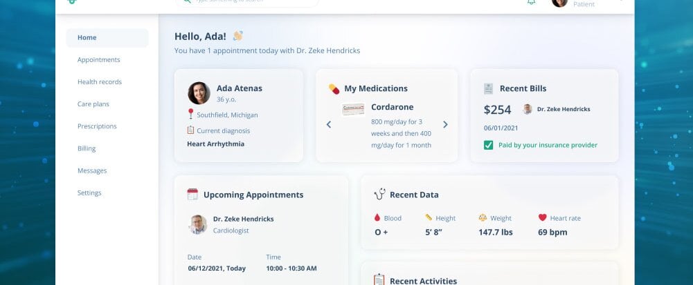
Task: Open Prescriptions from the sidebar
Action: [97, 126]
